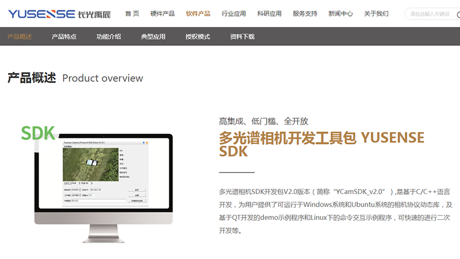Jump to the 功能介绍 tab

tap(109, 37)
